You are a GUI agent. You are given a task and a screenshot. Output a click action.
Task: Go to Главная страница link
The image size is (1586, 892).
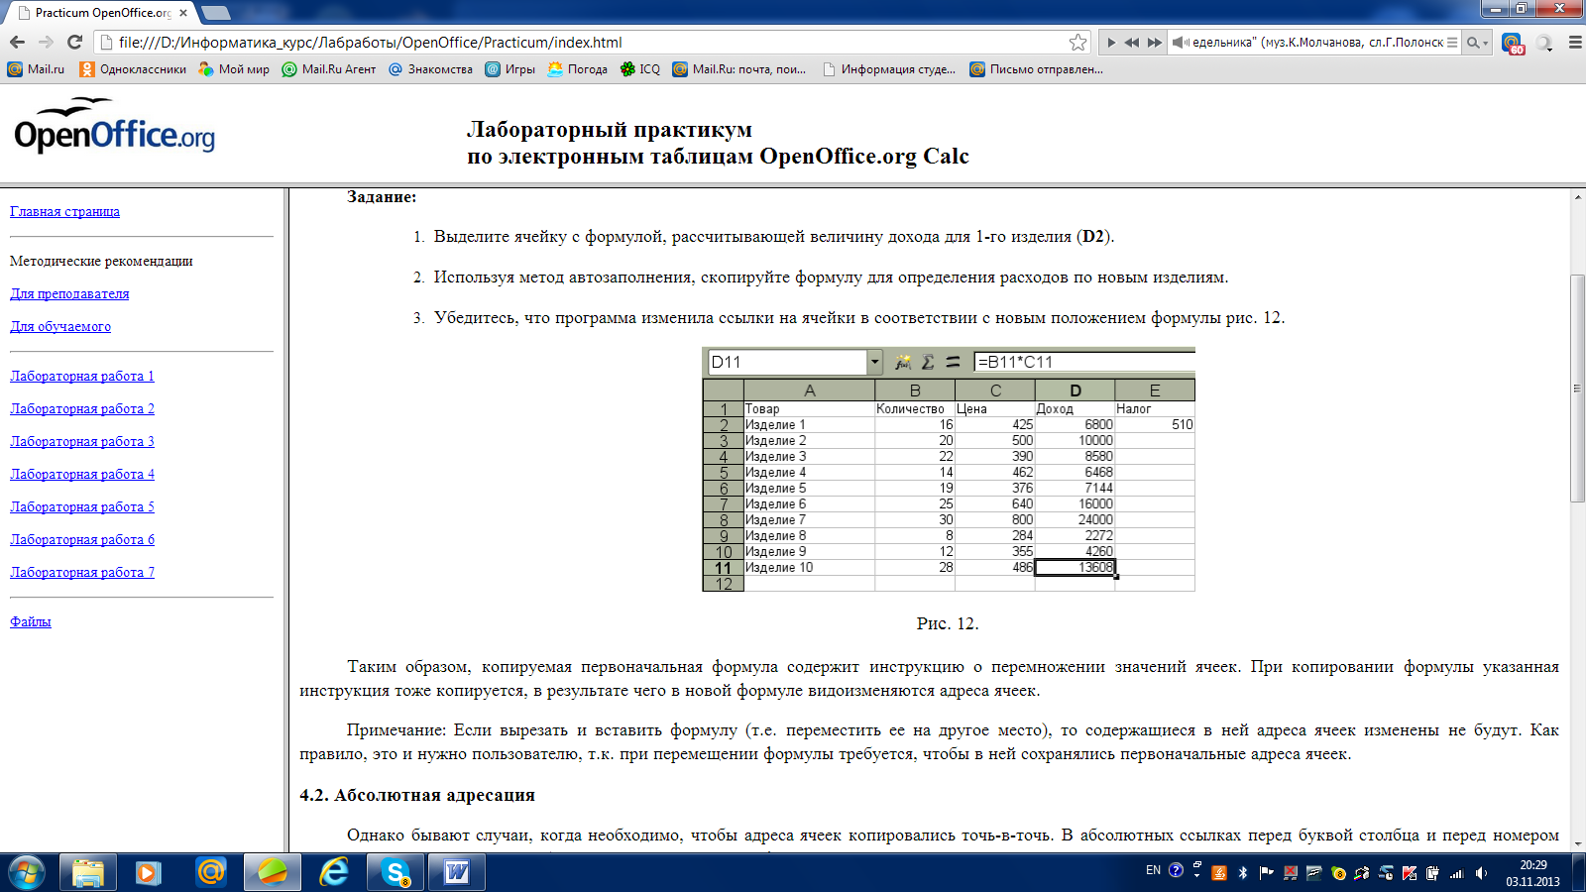pyautogui.click(x=64, y=211)
